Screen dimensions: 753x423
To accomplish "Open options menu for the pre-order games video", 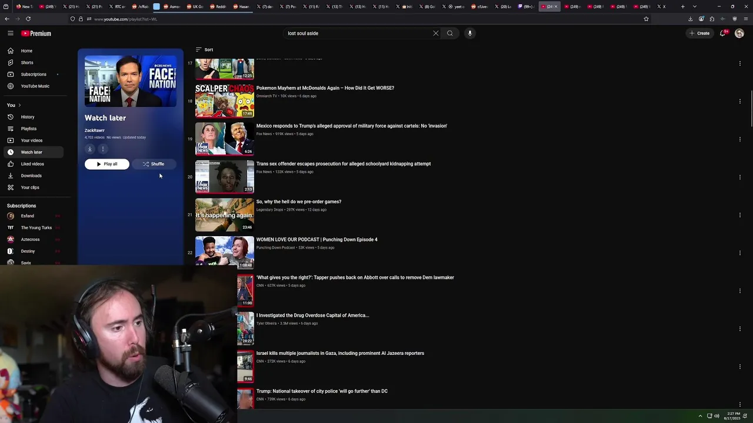I will [x=740, y=215].
